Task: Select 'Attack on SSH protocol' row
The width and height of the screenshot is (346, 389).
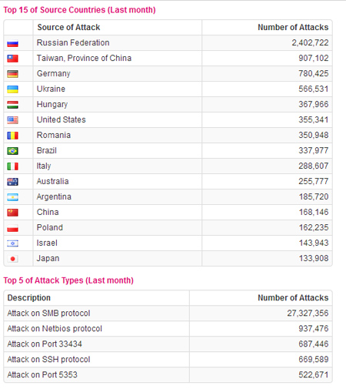Action: pyautogui.click(x=168, y=360)
